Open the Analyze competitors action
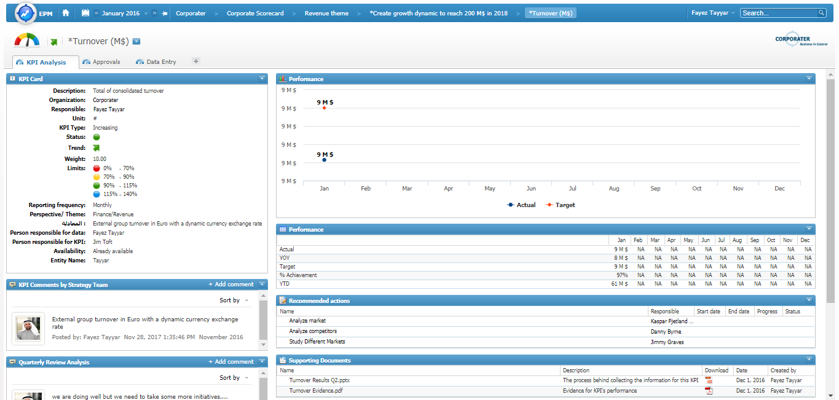839x400 pixels. 313,331
